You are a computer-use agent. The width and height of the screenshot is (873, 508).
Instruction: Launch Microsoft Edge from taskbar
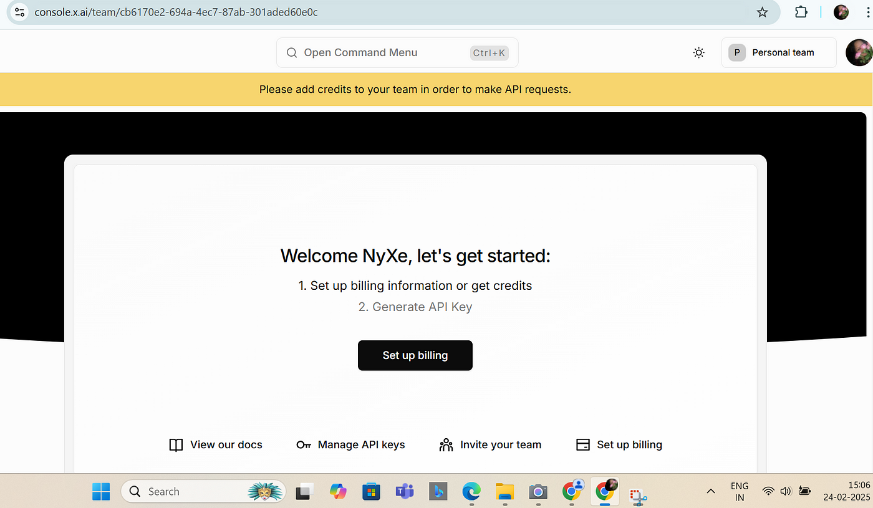[471, 491]
